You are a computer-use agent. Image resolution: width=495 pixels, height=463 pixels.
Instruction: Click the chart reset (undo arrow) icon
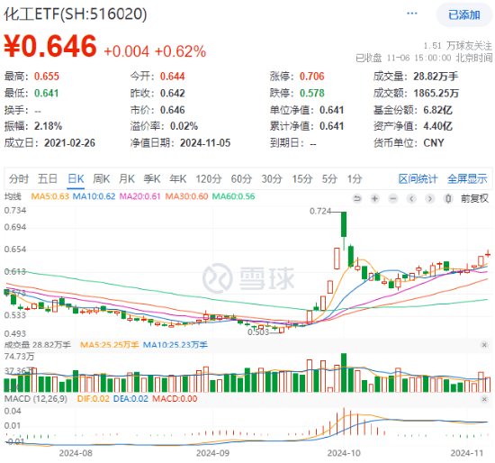(357, 198)
